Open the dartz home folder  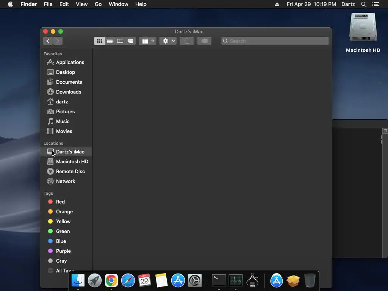coord(66,102)
